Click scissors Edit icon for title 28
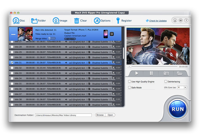 click(113, 46)
